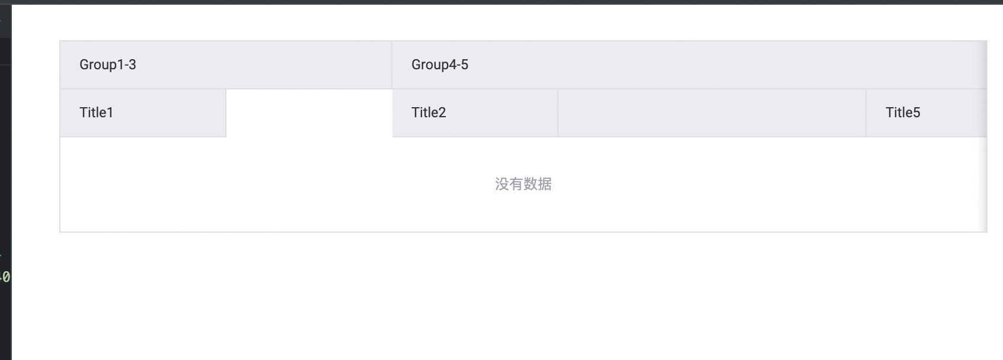Click the white gap beside Title1 header
The width and height of the screenshot is (1003, 360).
[x=308, y=112]
